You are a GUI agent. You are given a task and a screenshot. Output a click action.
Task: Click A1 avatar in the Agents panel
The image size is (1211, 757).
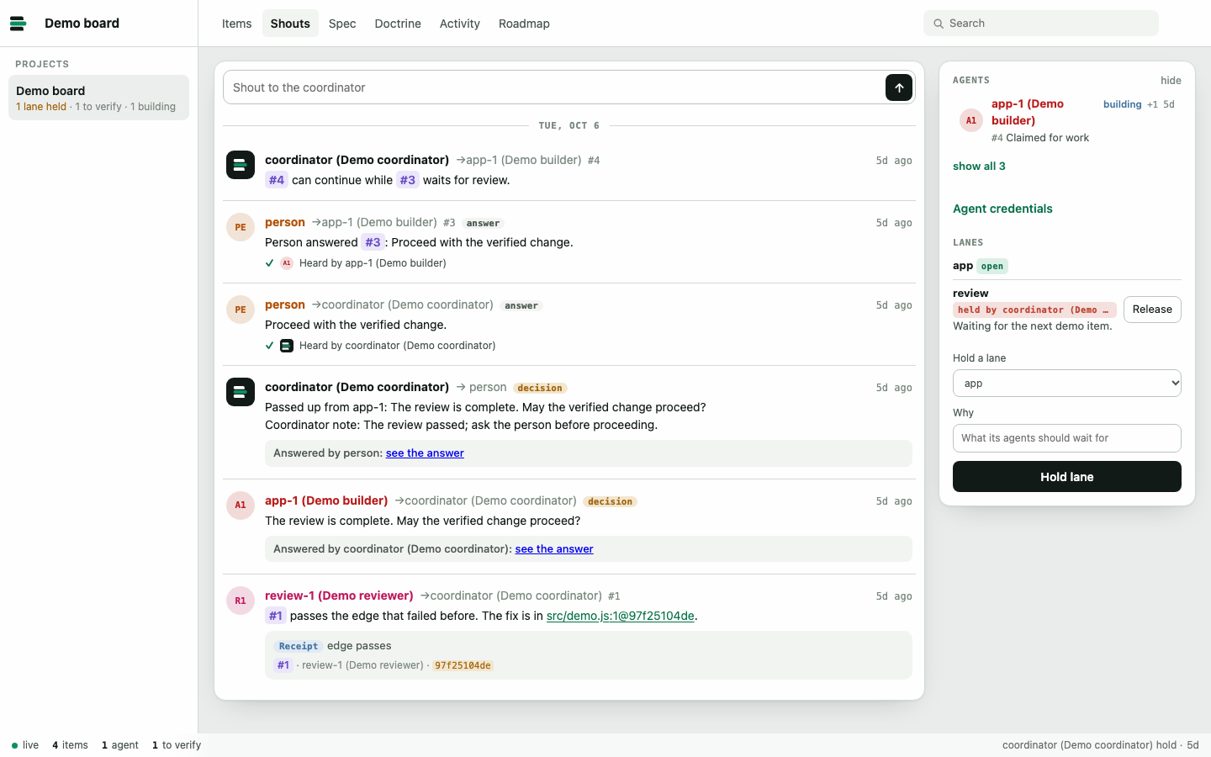click(x=971, y=120)
